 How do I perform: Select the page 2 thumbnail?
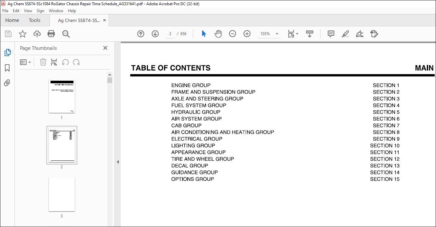(62, 145)
